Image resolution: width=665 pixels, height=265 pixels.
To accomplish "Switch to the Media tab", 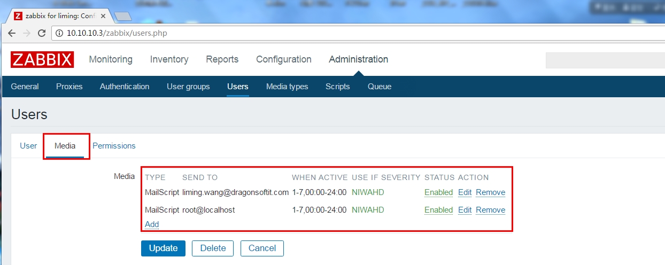I will [65, 146].
